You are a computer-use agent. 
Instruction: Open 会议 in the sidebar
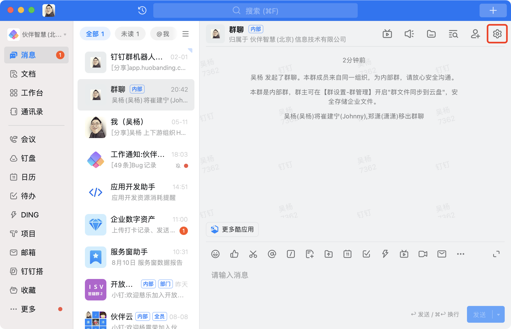pos(36,139)
